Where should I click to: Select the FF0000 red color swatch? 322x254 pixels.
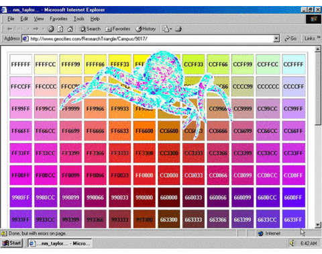144,175
